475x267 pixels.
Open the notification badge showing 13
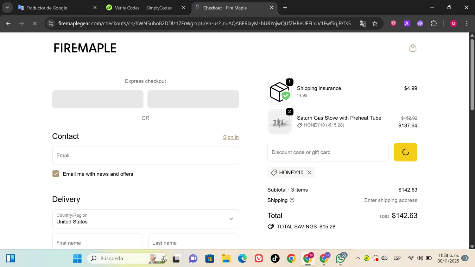click(465, 258)
